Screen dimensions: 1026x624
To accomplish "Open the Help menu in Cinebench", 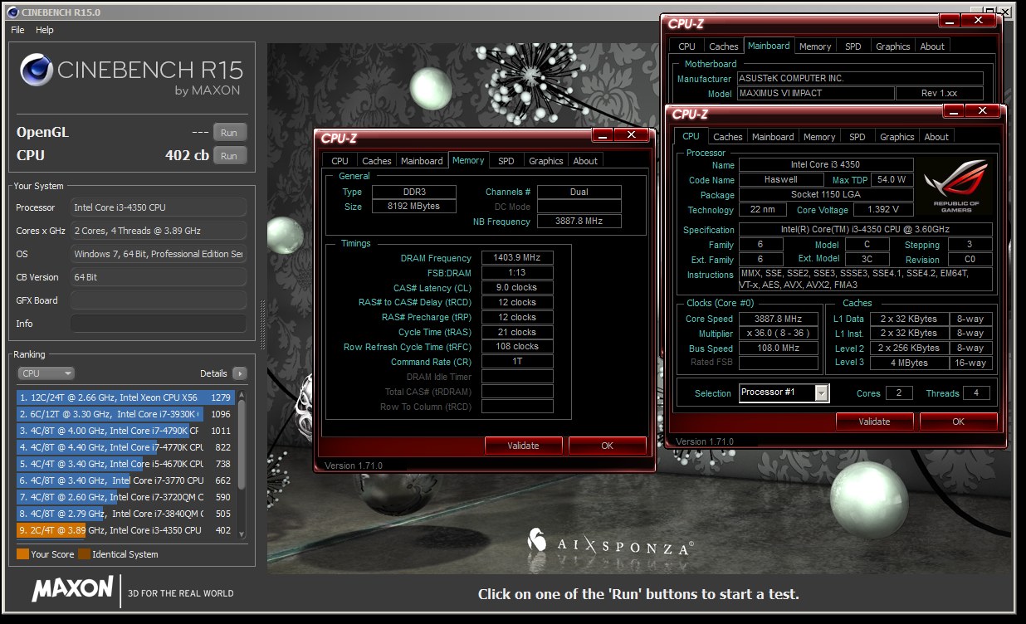I will [45, 30].
